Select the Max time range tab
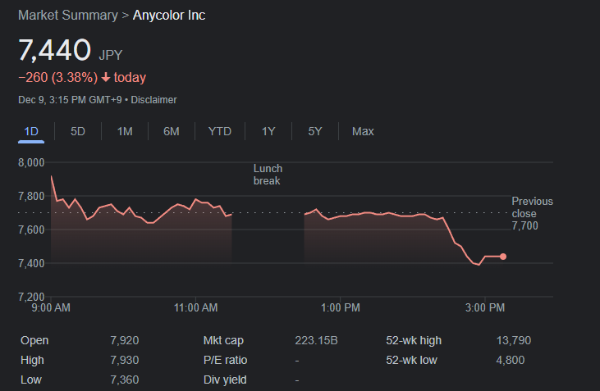This screenshot has height=391, width=600. tap(363, 131)
